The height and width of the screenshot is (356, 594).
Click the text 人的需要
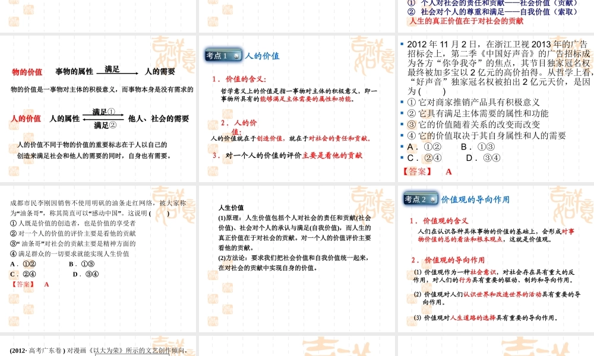coord(160,72)
